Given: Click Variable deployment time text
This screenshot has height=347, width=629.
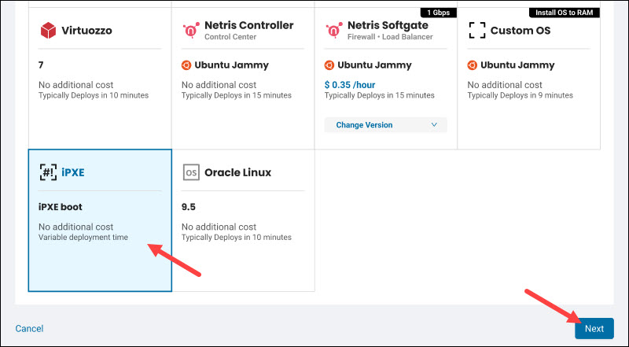Looking at the screenshot, I should (83, 238).
